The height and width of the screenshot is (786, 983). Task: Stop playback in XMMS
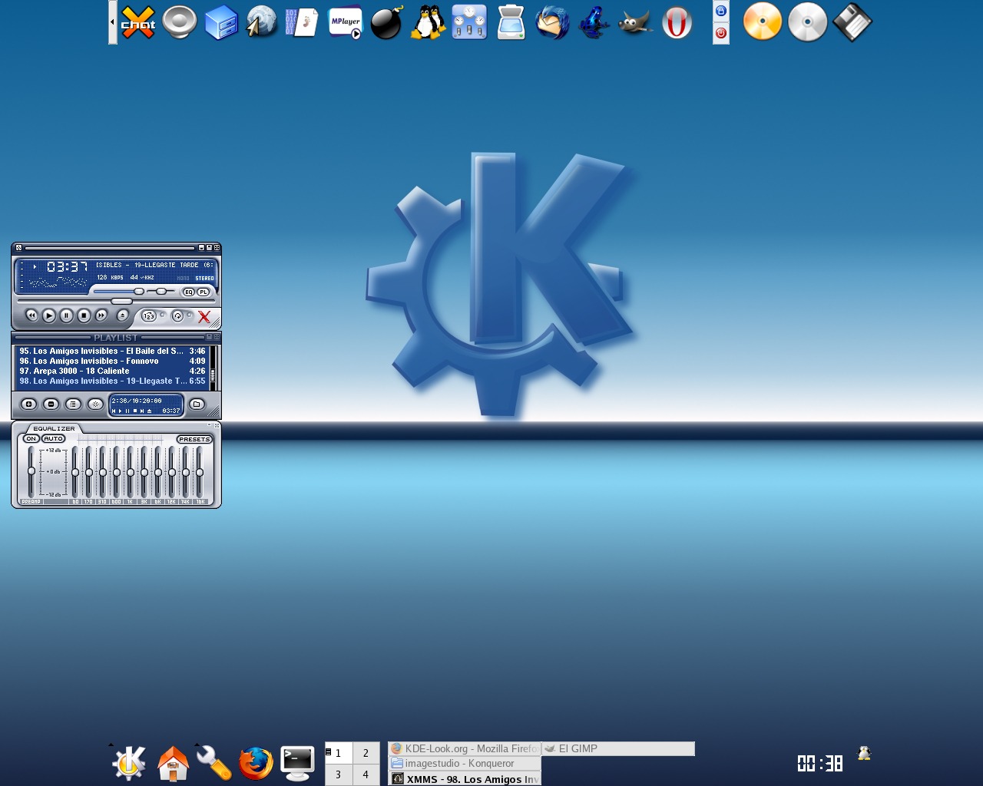point(84,315)
